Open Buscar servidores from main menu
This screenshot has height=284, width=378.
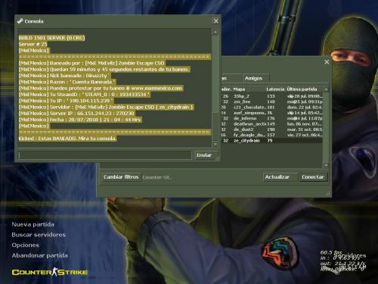[39, 235]
